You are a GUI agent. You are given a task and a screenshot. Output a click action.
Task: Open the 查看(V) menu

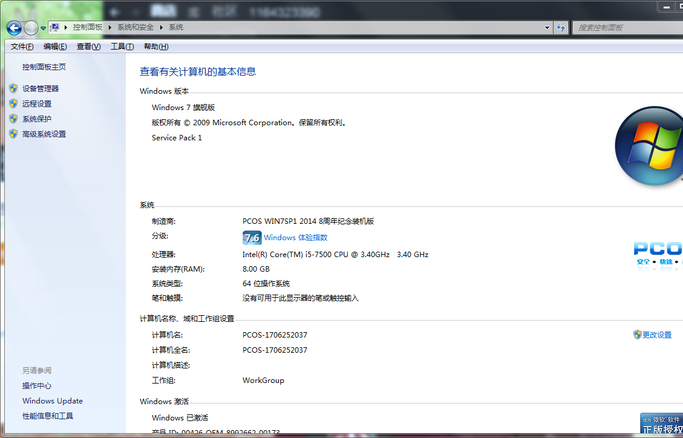click(x=88, y=47)
